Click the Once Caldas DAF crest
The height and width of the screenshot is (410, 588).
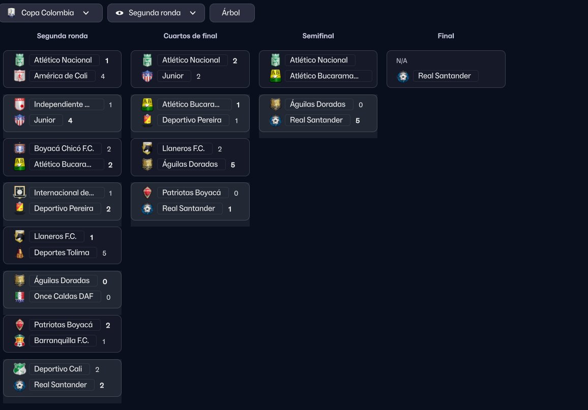19,296
